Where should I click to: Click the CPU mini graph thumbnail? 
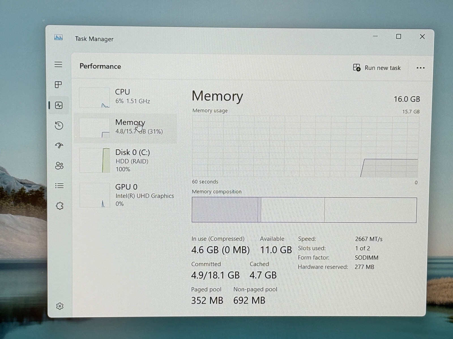[94, 97]
